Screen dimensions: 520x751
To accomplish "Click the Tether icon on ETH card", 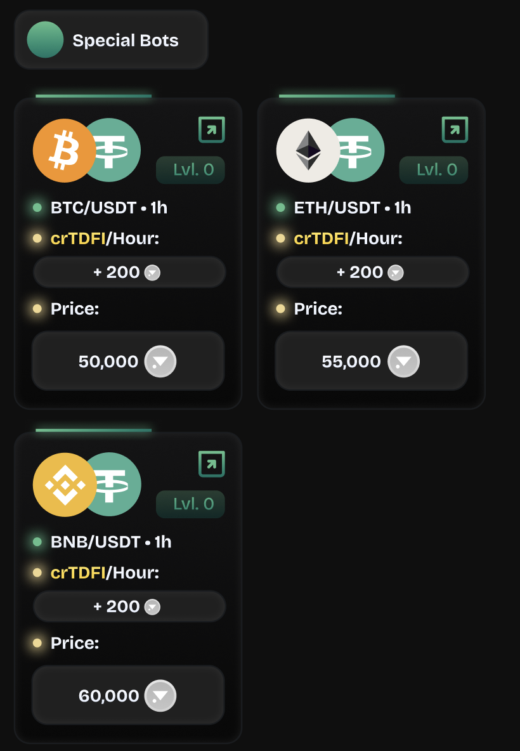I will pos(363,151).
